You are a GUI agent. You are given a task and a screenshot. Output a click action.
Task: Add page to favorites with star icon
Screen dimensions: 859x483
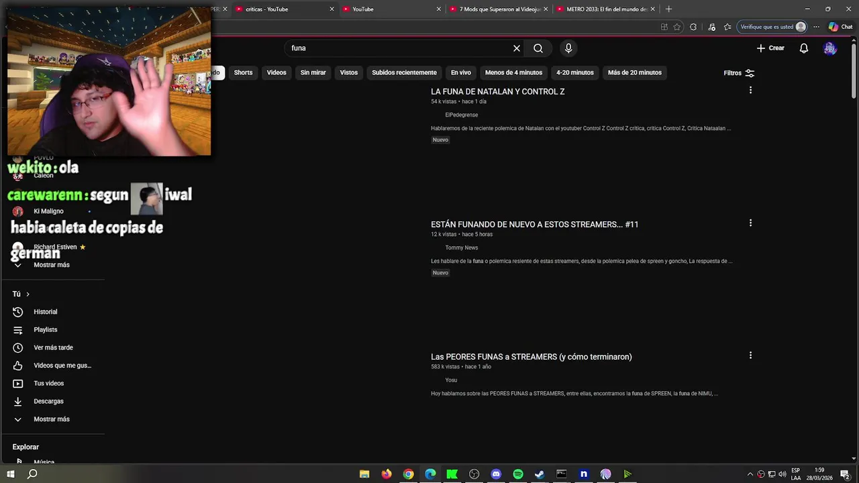pos(677,27)
